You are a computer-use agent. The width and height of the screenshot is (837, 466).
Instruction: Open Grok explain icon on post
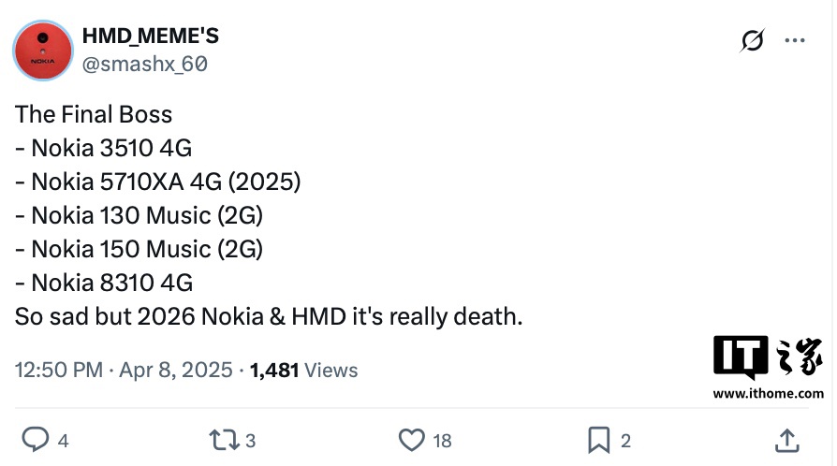coord(751,41)
